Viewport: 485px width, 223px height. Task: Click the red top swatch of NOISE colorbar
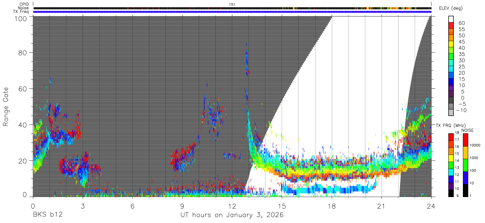point(466,140)
